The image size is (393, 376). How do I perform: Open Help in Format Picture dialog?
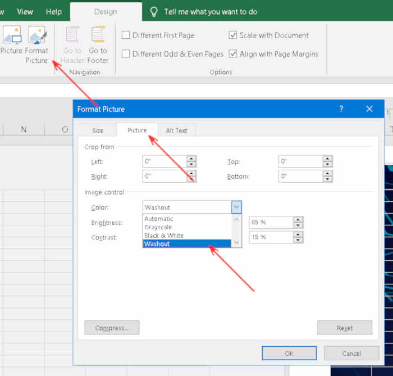point(341,109)
